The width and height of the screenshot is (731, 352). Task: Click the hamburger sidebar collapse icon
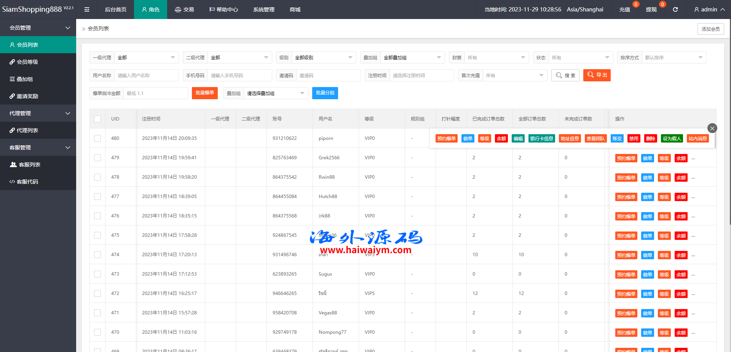87,10
